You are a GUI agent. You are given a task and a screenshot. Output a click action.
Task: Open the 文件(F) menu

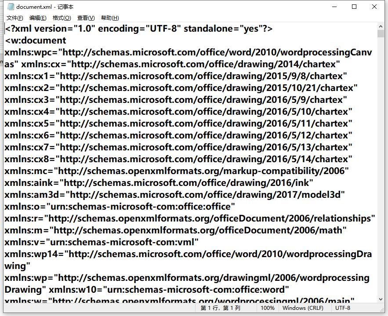click(x=15, y=18)
